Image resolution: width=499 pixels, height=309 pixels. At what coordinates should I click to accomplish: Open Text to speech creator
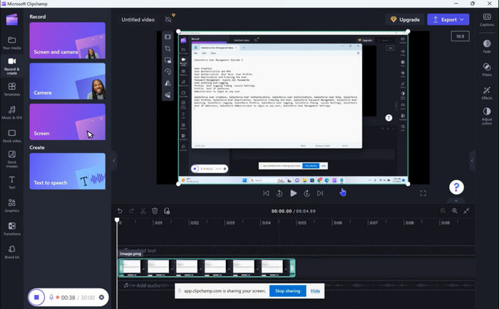(68, 172)
